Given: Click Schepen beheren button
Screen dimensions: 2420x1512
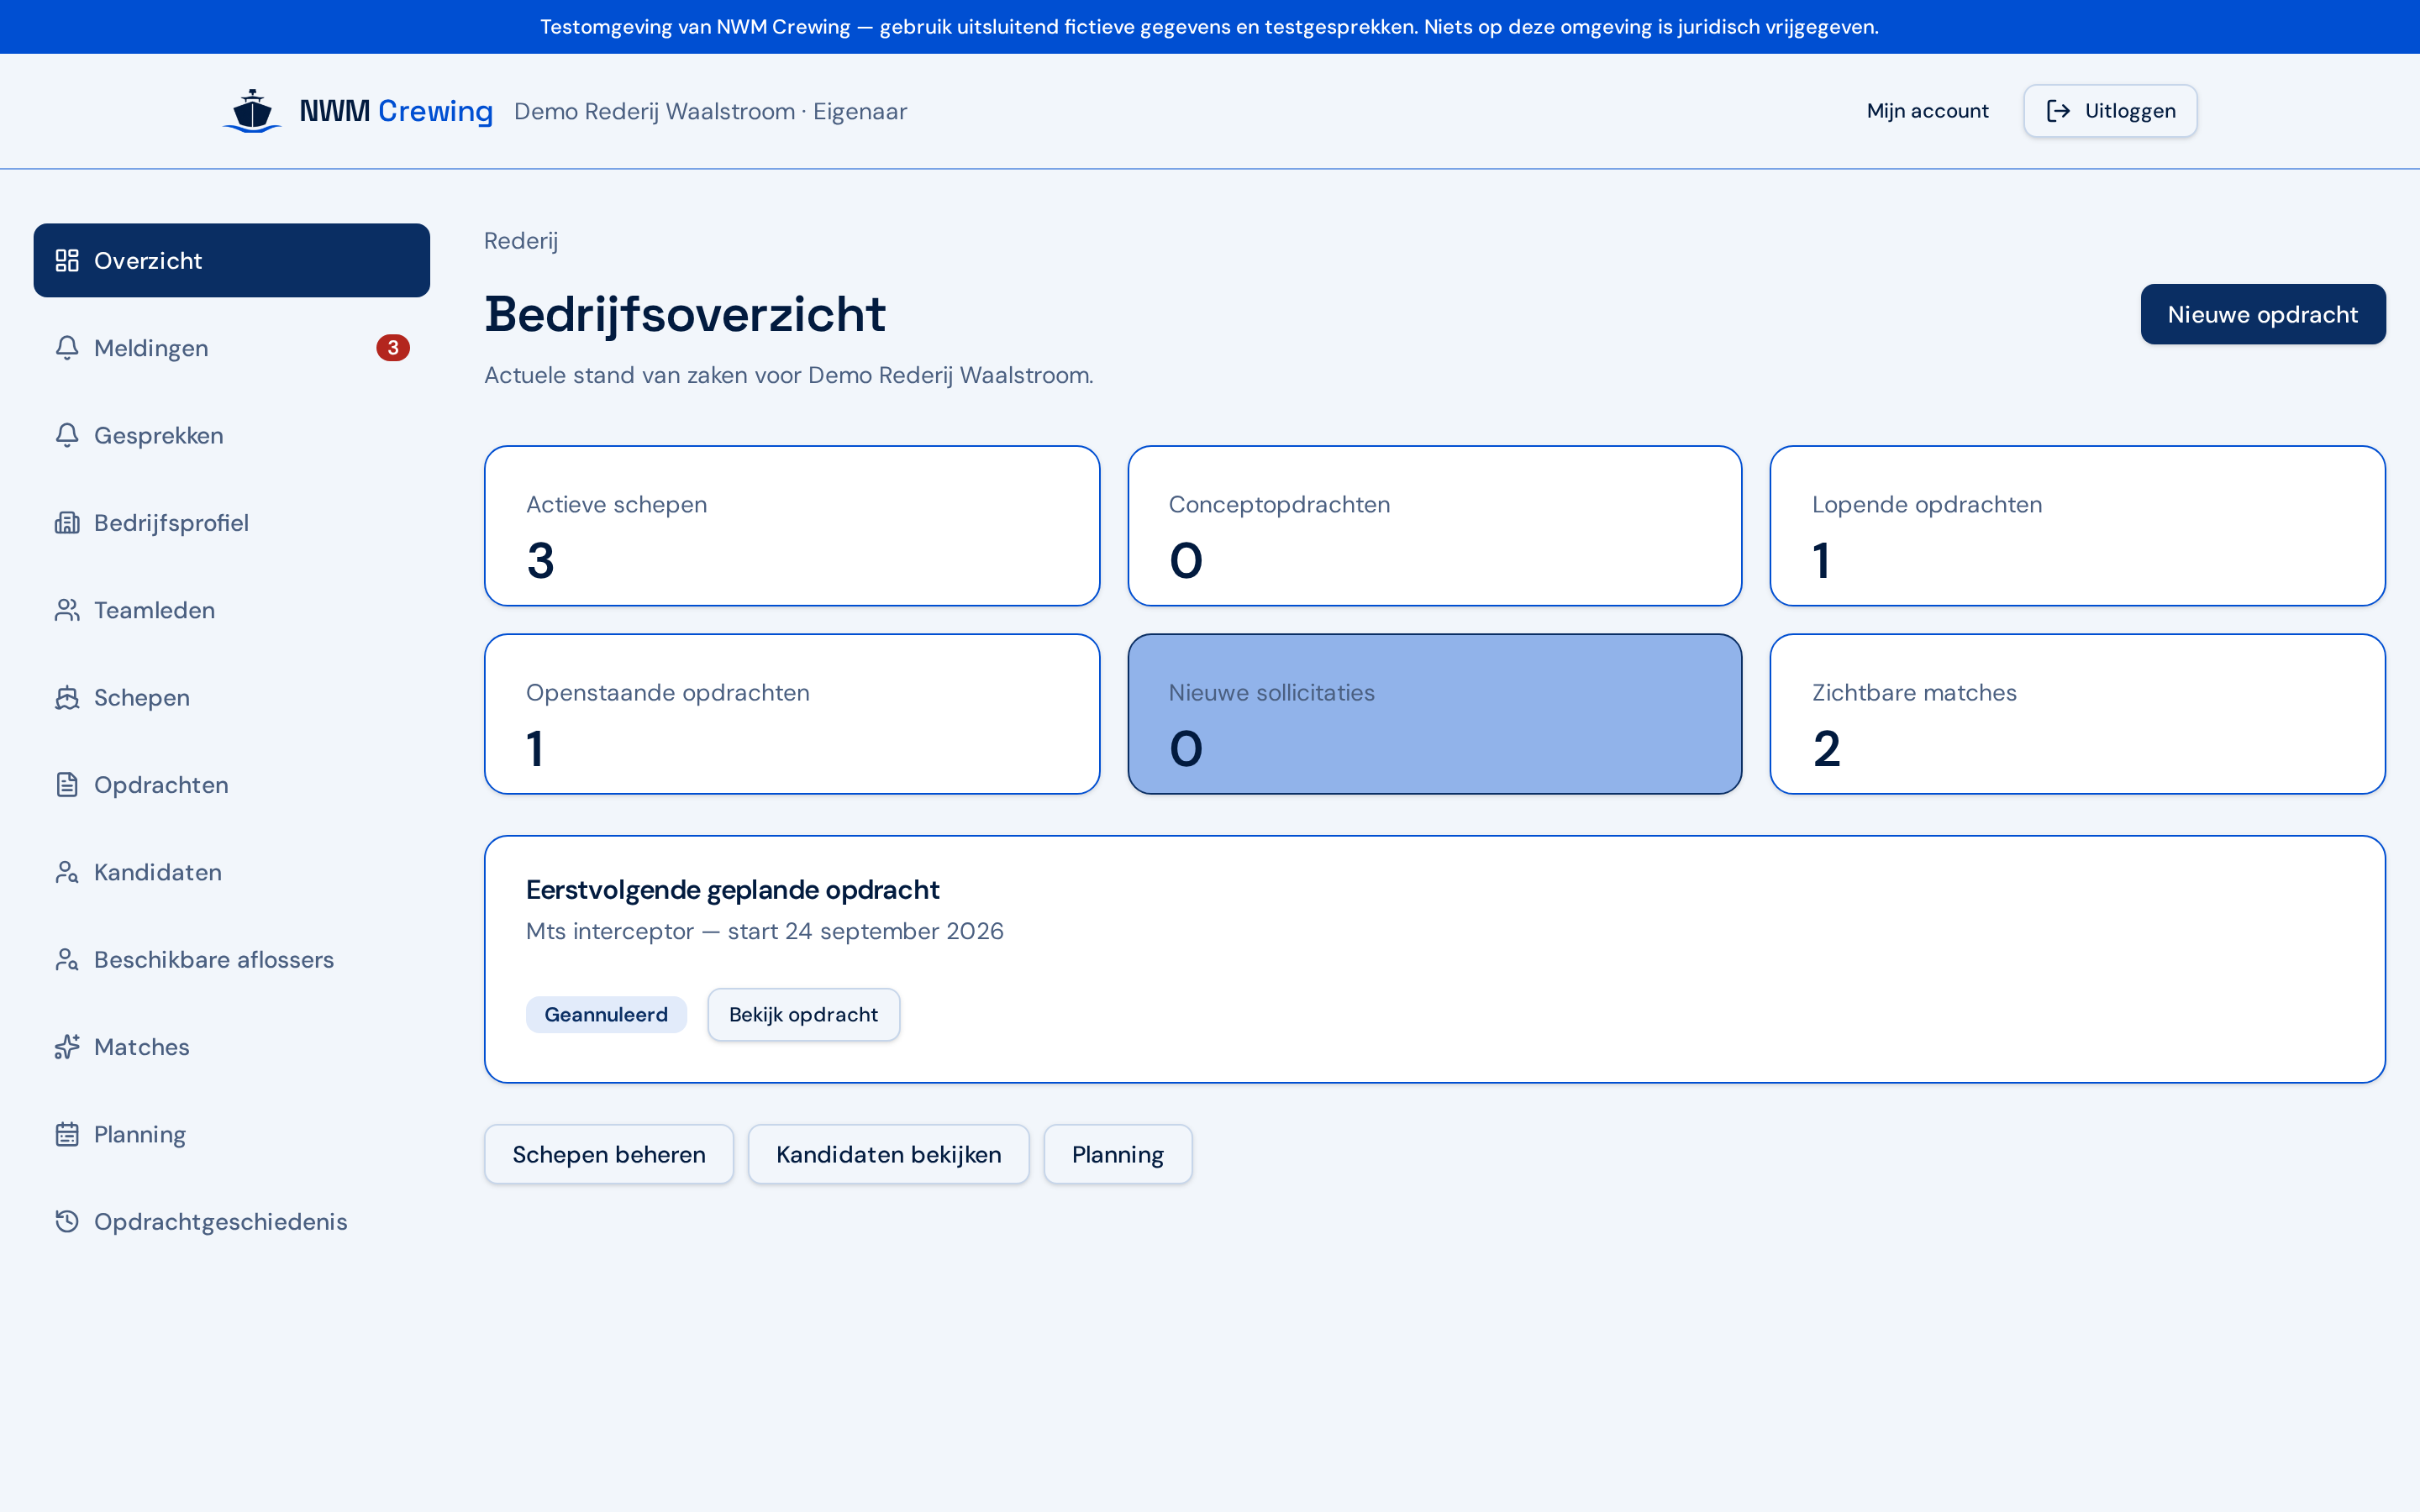Looking at the screenshot, I should [609, 1154].
